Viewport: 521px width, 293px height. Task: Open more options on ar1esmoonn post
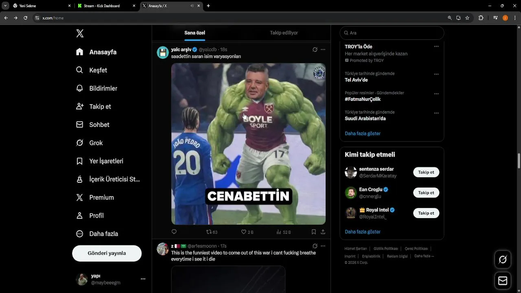tap(323, 246)
